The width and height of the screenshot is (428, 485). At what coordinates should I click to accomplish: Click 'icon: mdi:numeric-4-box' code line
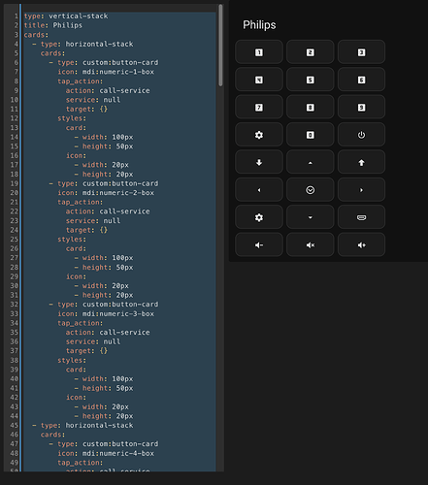pyautogui.click(x=106, y=453)
